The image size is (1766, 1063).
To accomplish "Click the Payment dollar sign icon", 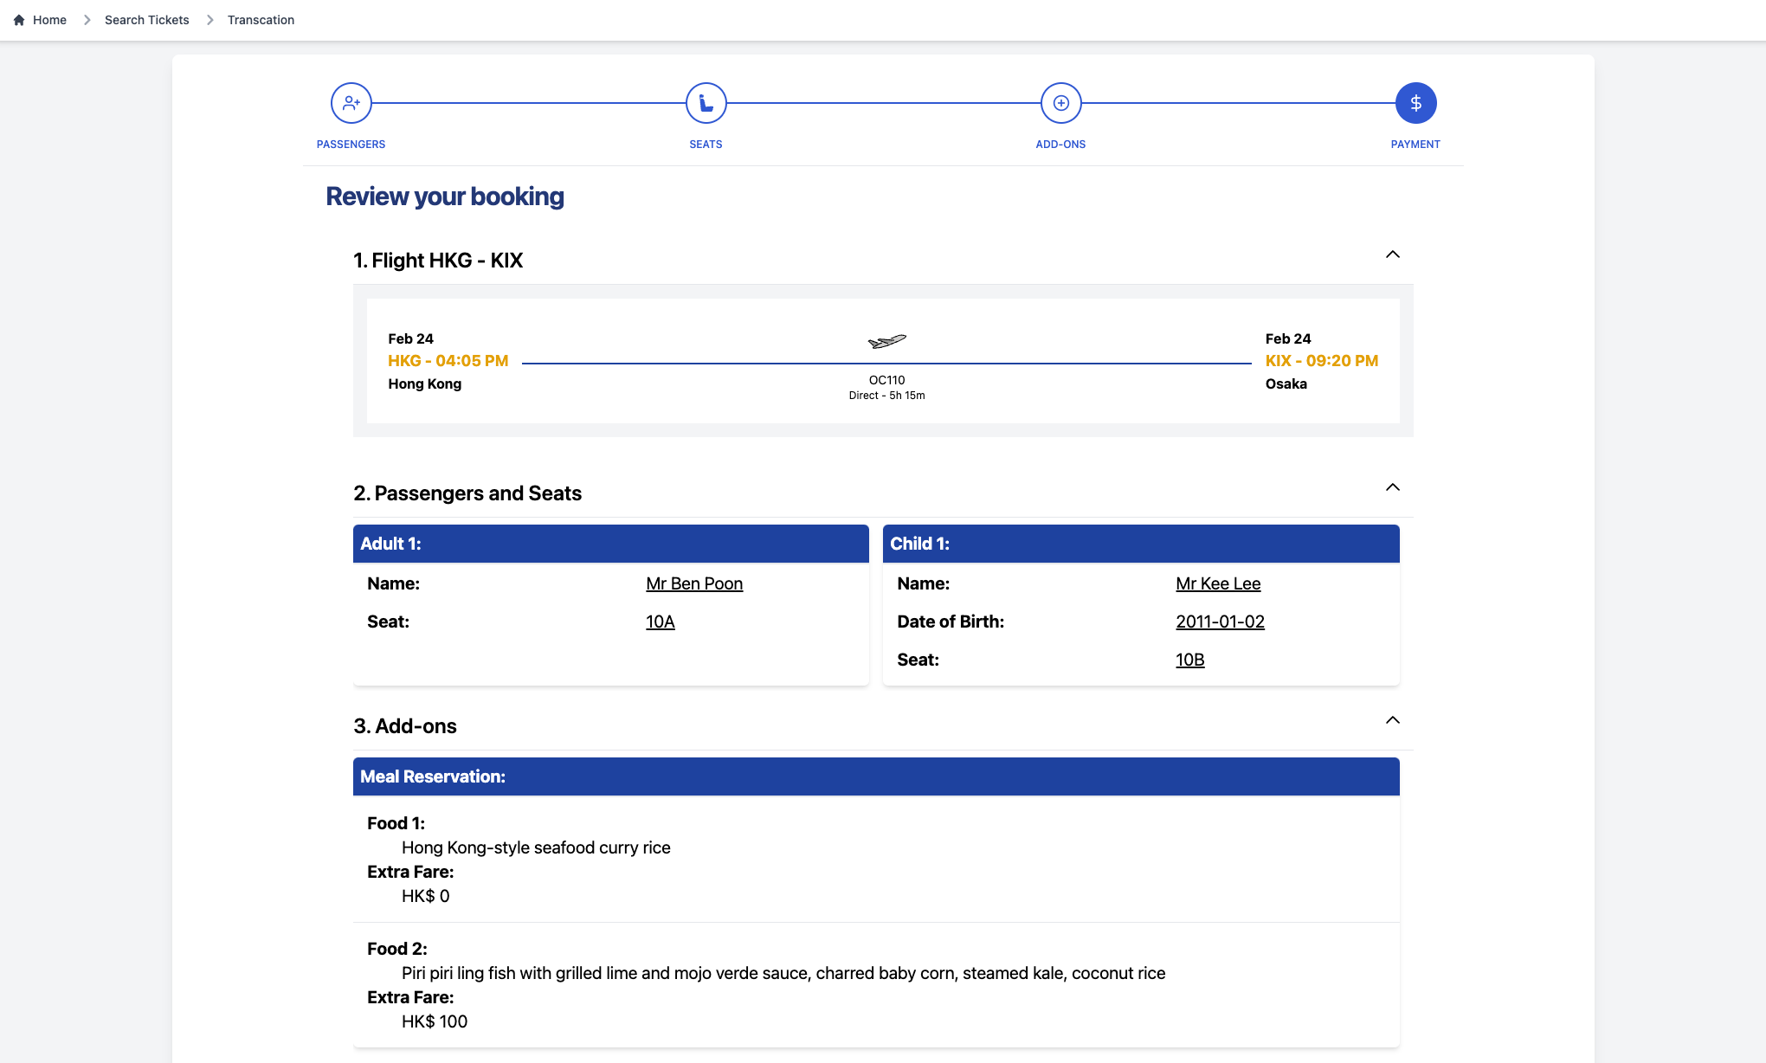I will [1415, 103].
